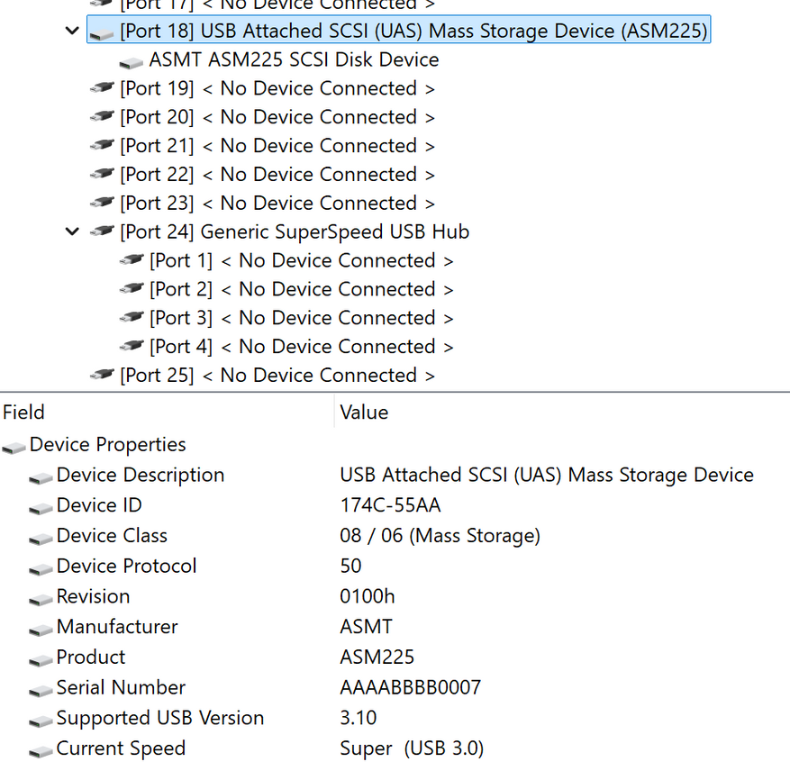Click the Value column header

coord(364,413)
